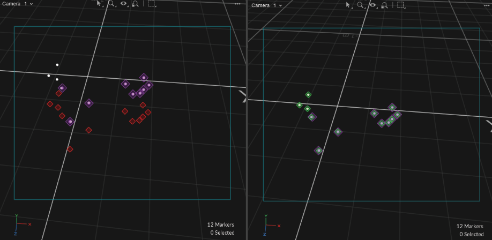The height and width of the screenshot is (240, 492).
Task: Open three-dot options menu in right viewport
Action: coord(487,5)
